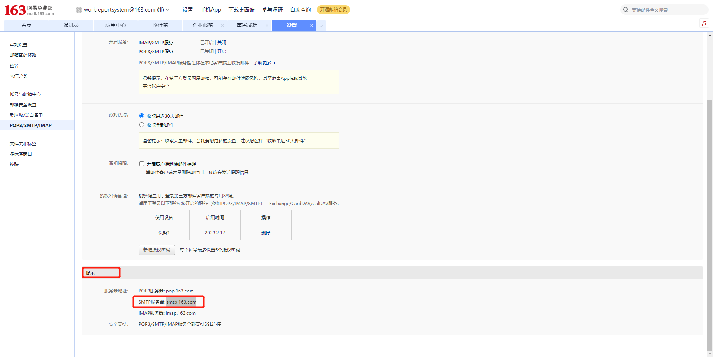Switch to the 重置成功 tab
Screen dimensions: 713x357
[x=247, y=25]
